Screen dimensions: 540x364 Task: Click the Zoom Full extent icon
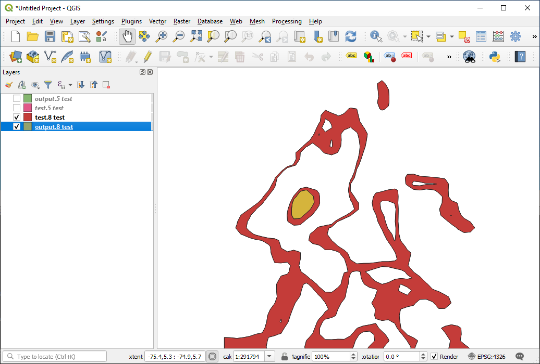[197, 36]
